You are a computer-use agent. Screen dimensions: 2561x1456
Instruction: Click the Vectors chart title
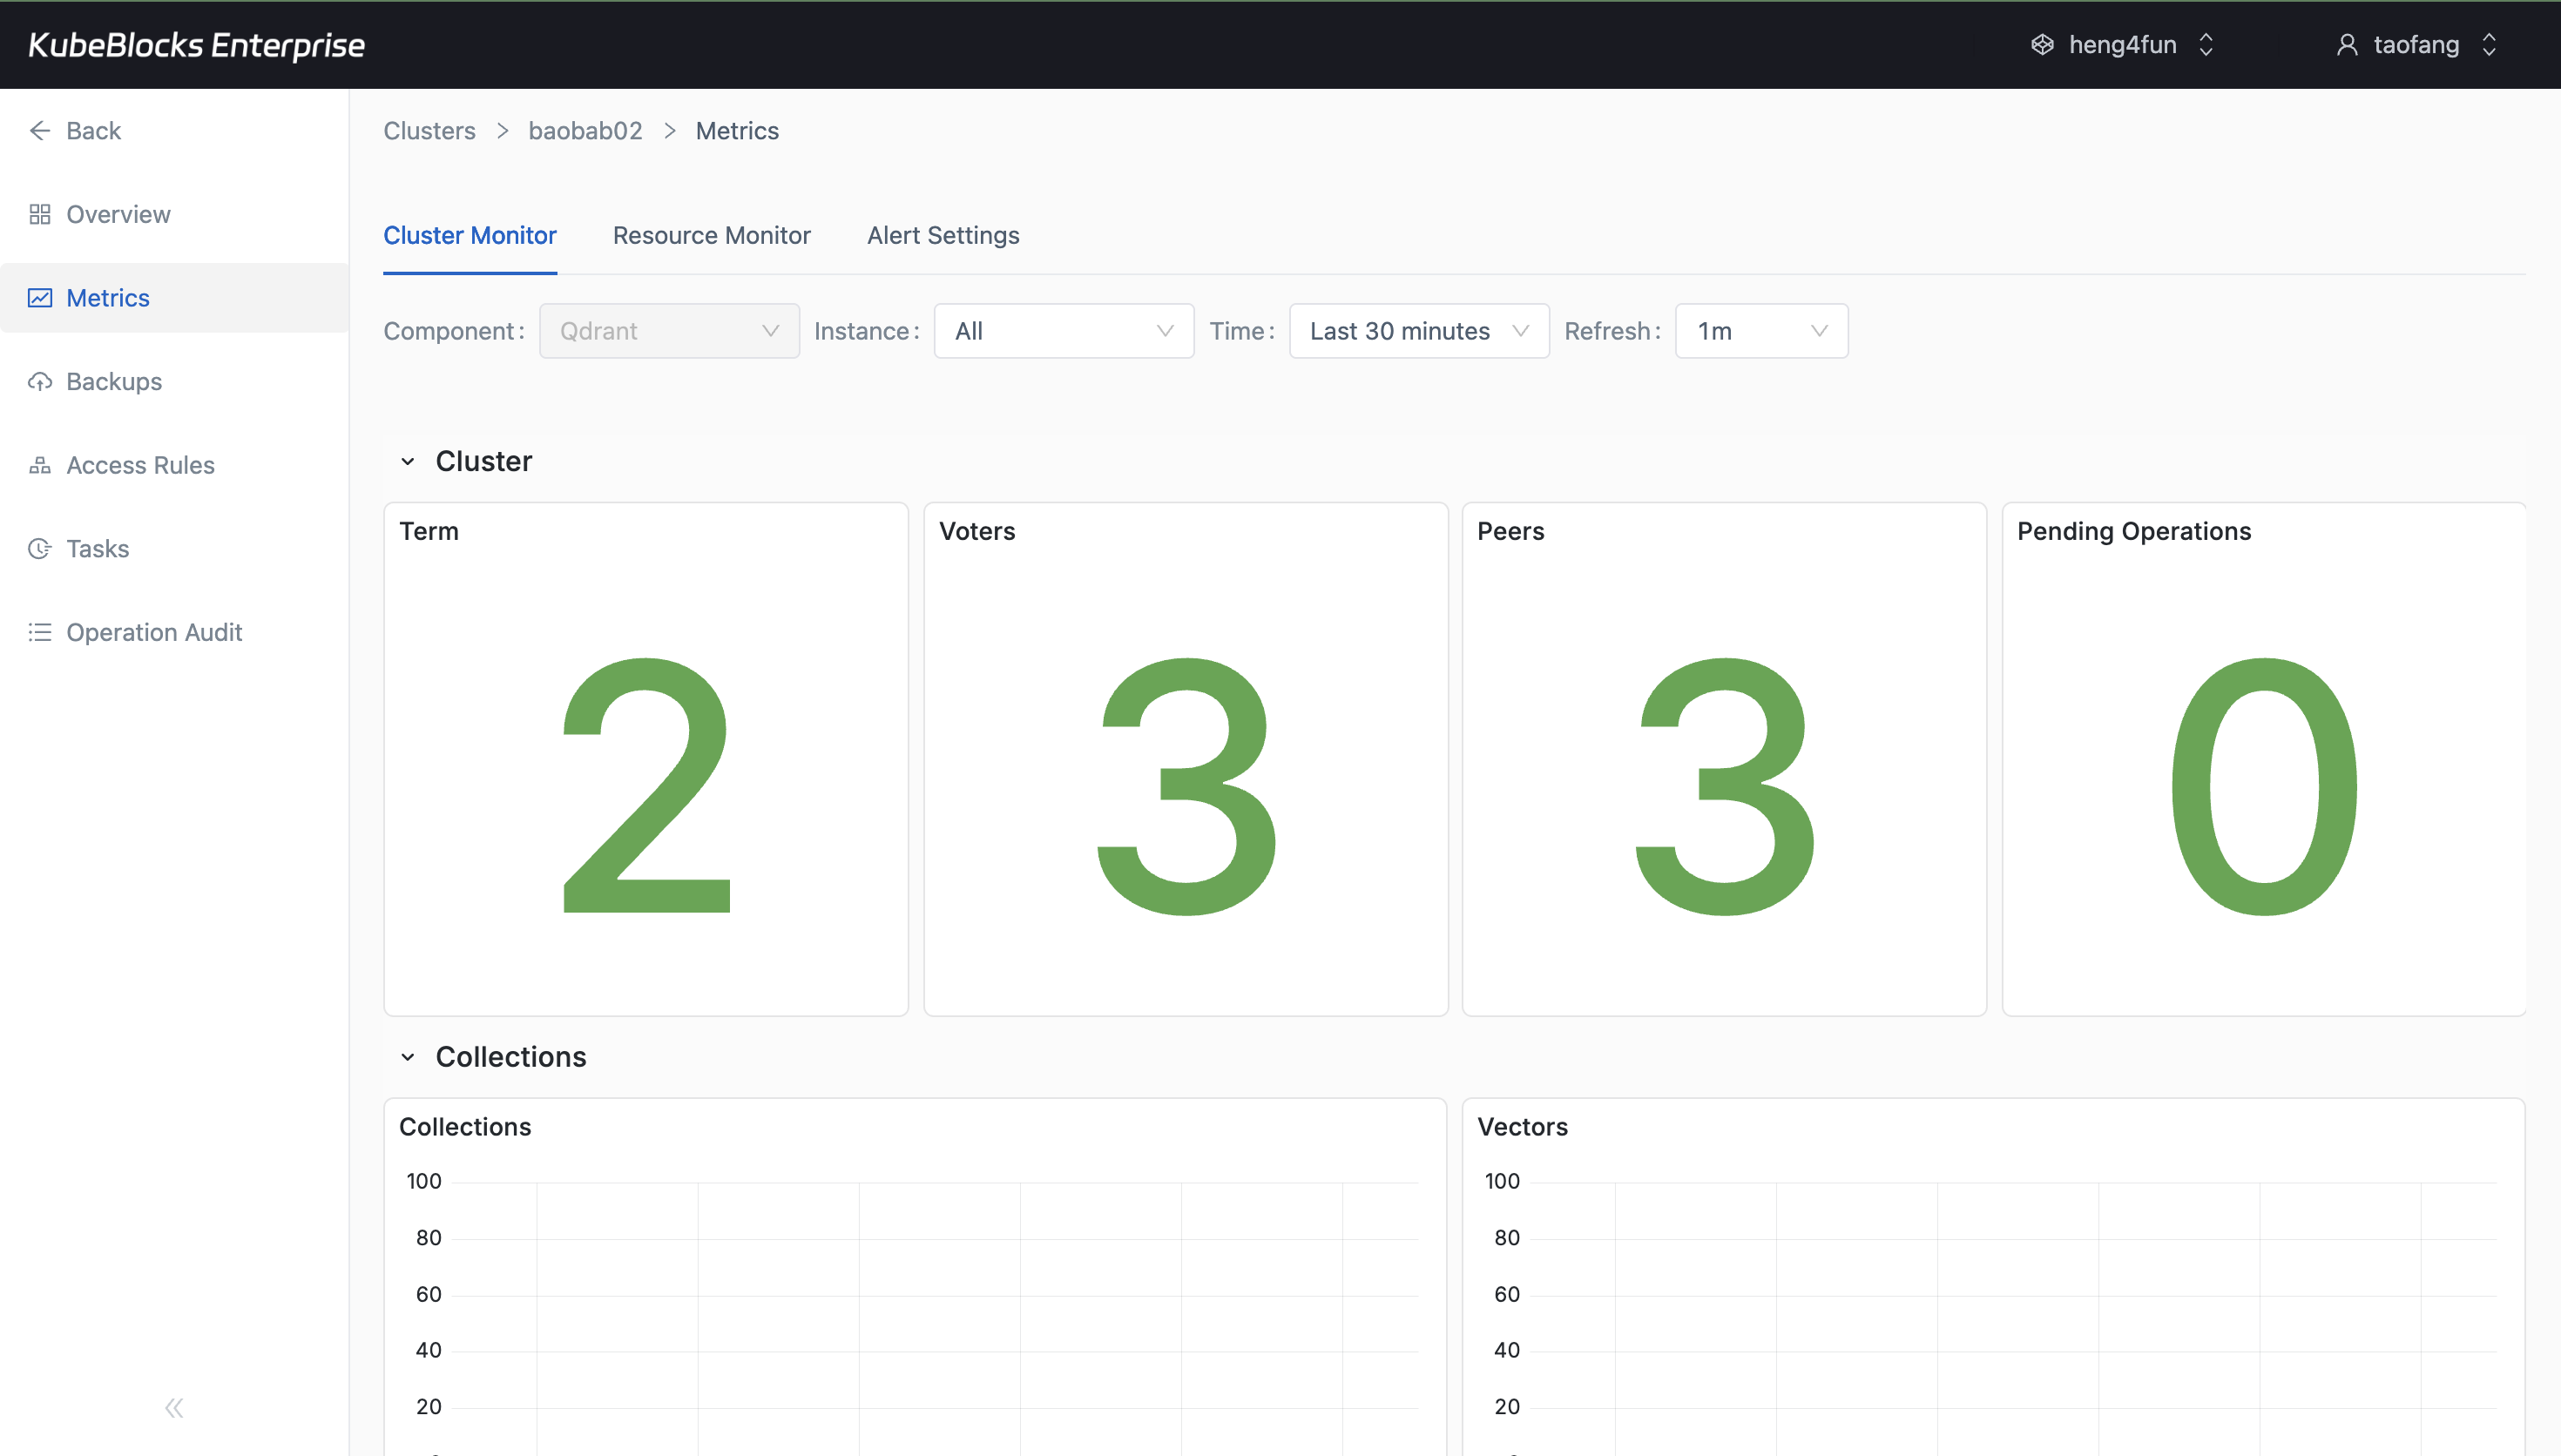(1522, 1127)
